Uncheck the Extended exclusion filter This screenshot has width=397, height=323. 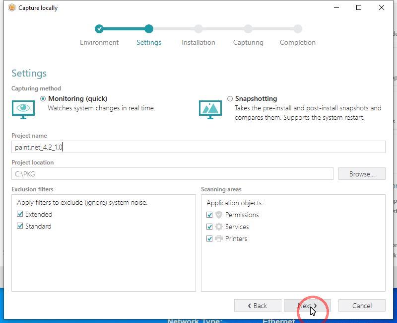click(20, 214)
